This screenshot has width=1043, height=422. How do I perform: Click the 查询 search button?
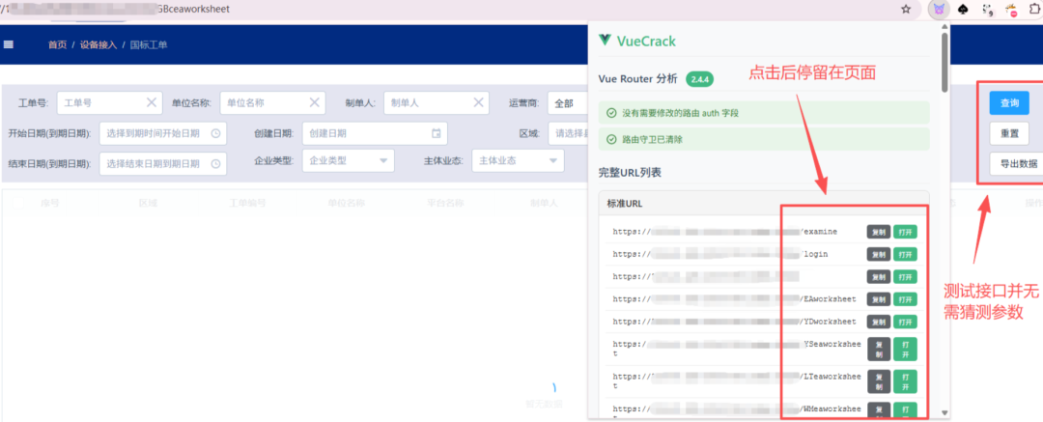click(1009, 103)
